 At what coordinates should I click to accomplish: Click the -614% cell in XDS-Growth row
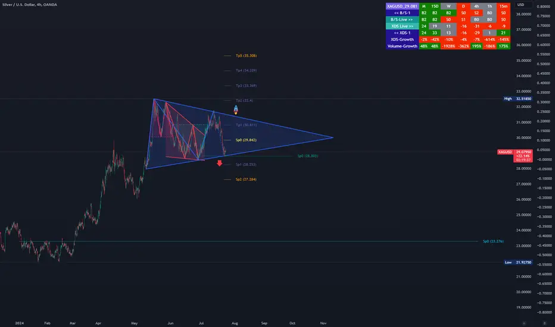click(489, 40)
